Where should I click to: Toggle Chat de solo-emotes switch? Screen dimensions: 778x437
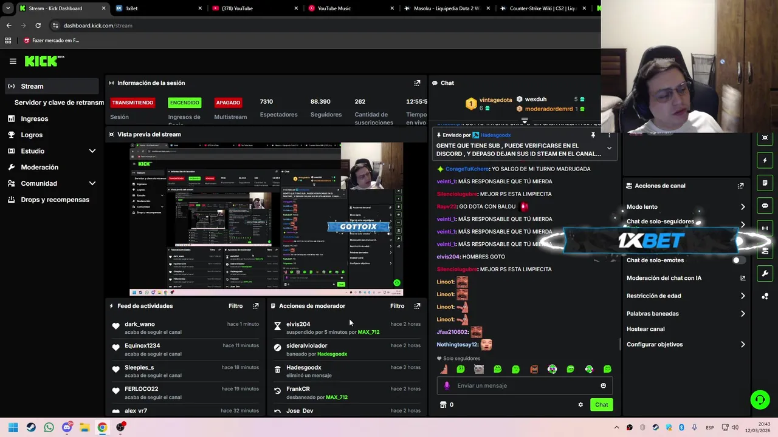point(738,260)
